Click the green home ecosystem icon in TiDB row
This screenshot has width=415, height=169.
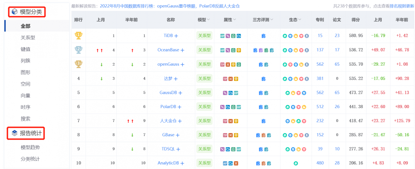point(285,36)
